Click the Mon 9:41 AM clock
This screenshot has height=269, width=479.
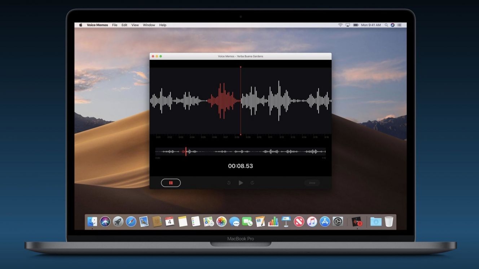click(x=371, y=25)
